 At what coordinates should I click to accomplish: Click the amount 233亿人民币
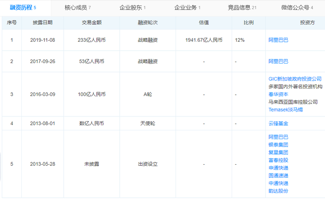[91, 40]
